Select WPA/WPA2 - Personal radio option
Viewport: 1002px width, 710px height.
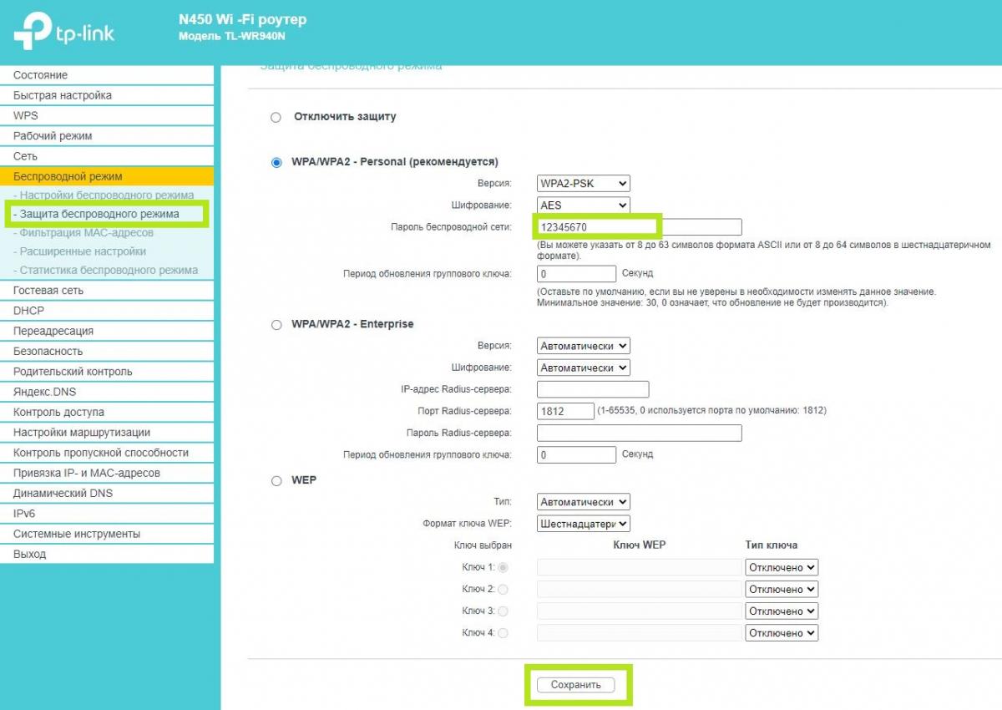pyautogui.click(x=276, y=163)
